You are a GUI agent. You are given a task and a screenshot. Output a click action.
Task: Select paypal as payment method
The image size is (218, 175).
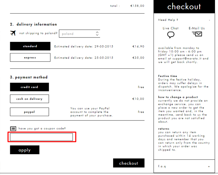[29, 112]
